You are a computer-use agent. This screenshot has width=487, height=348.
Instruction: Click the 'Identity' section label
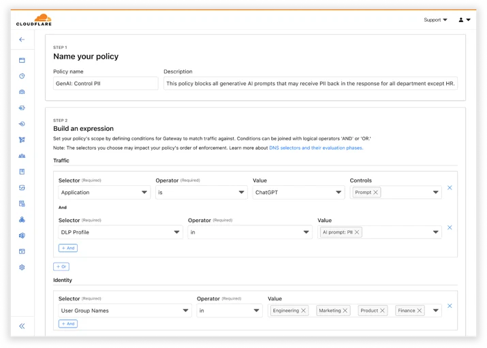pos(63,280)
